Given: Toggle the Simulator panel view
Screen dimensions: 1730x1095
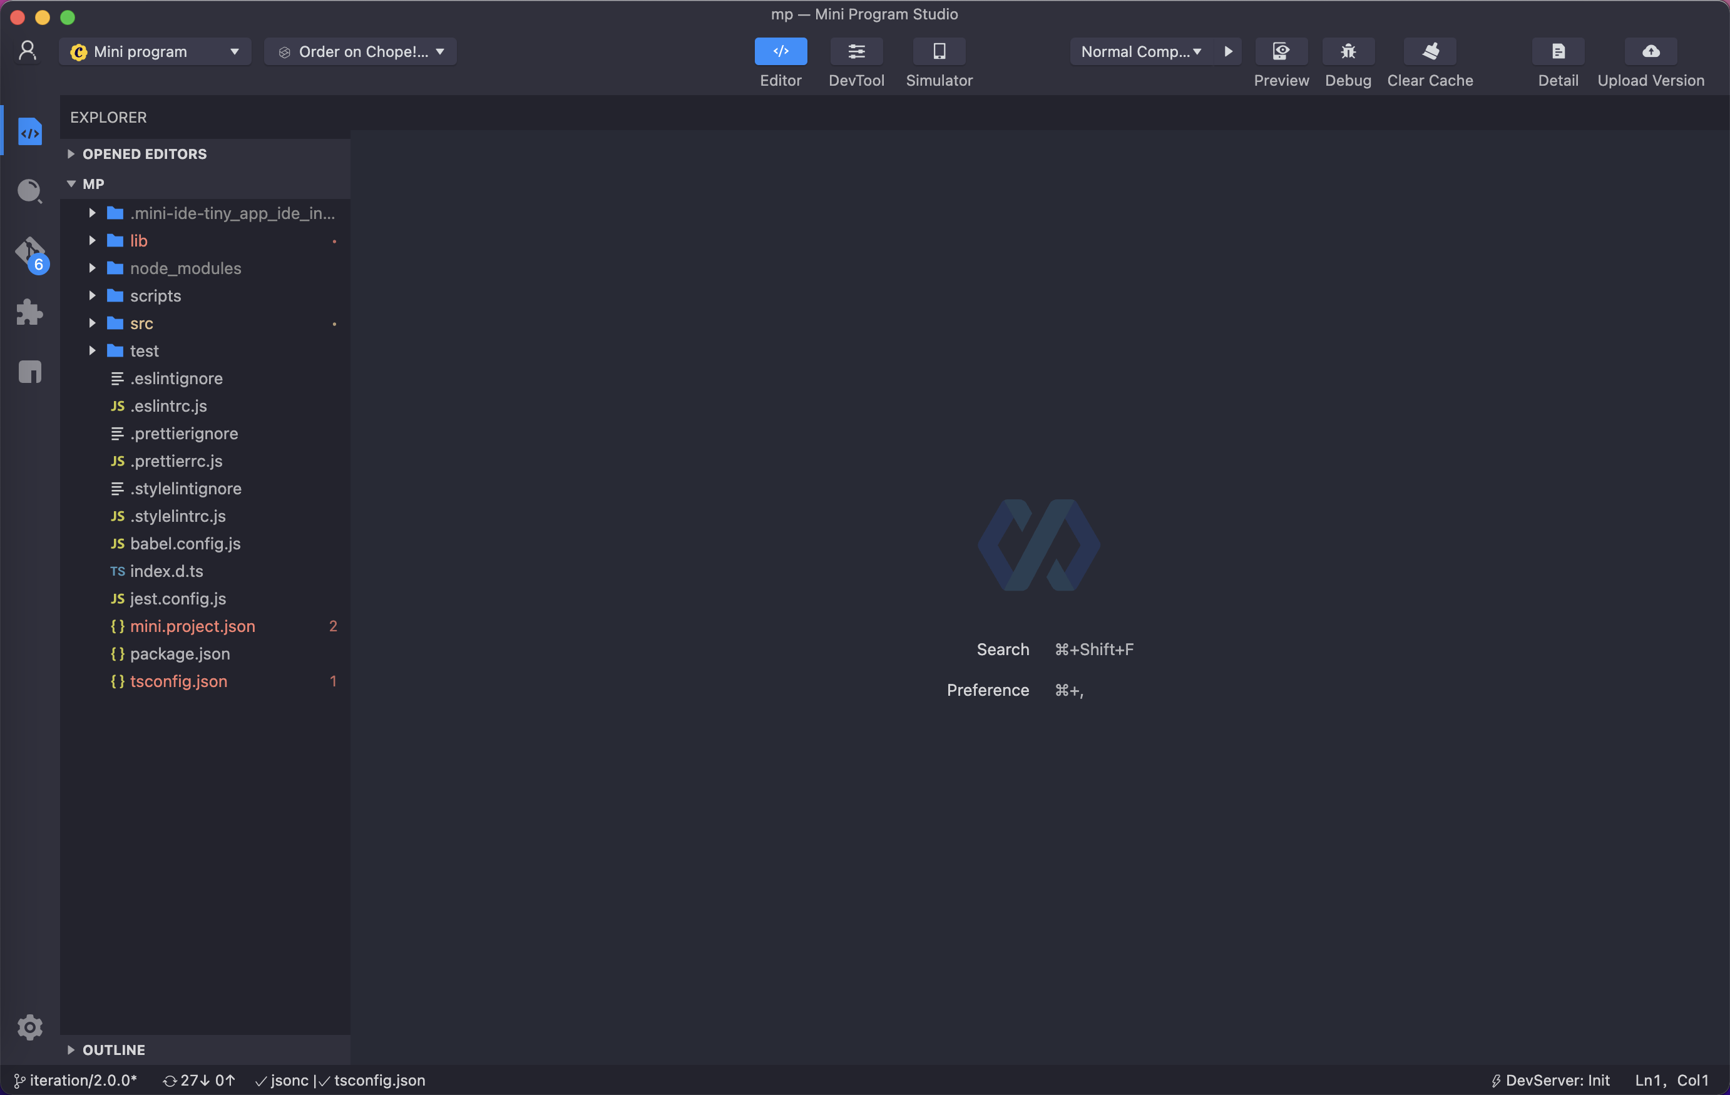Looking at the screenshot, I should pyautogui.click(x=939, y=52).
